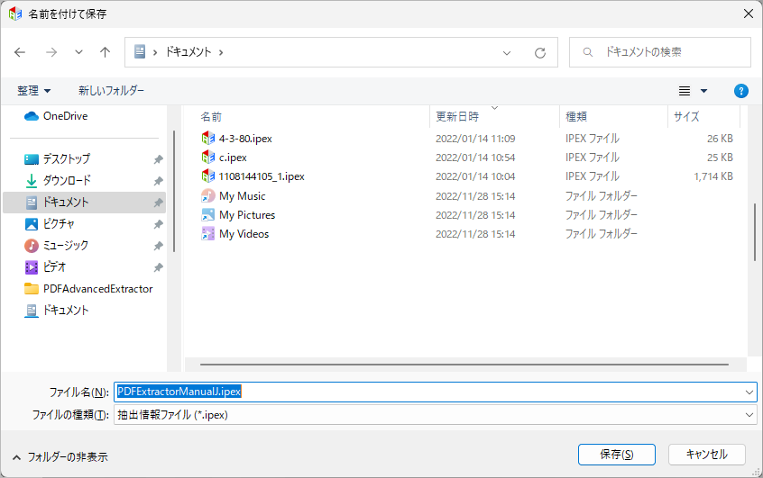Click the navigation pane vertical scrollbar
763x478 pixels.
pos(174,191)
